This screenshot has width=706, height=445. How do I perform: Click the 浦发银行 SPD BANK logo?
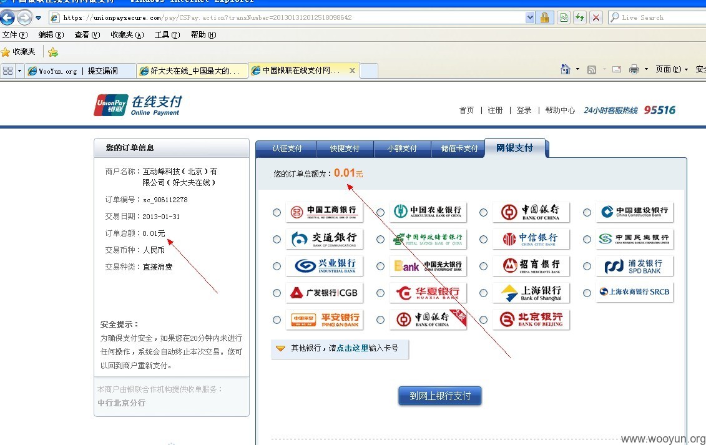pyautogui.click(x=634, y=267)
